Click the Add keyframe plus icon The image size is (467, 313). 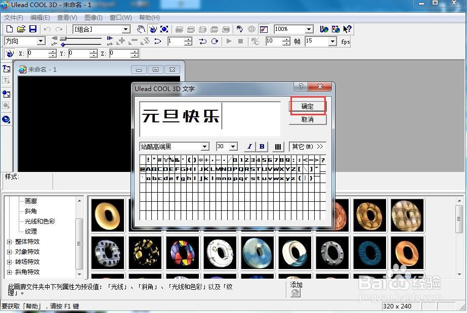point(121,41)
